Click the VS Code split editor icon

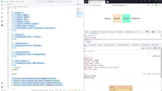[80, 5]
